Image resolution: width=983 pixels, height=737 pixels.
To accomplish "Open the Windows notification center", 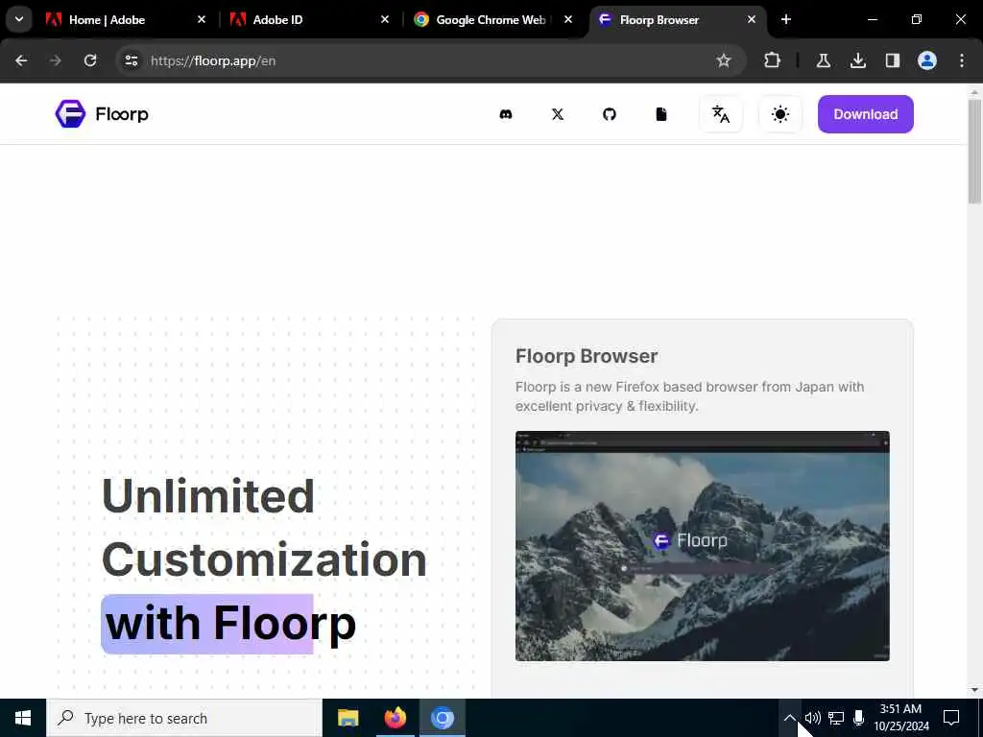I will click(x=951, y=718).
